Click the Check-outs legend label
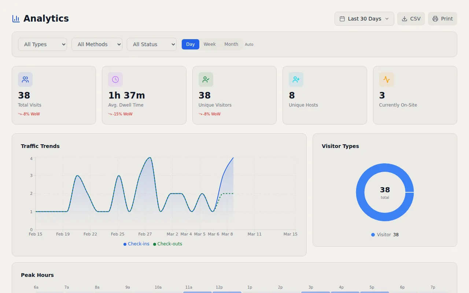Screen dimensions: 469x293 [167, 244]
